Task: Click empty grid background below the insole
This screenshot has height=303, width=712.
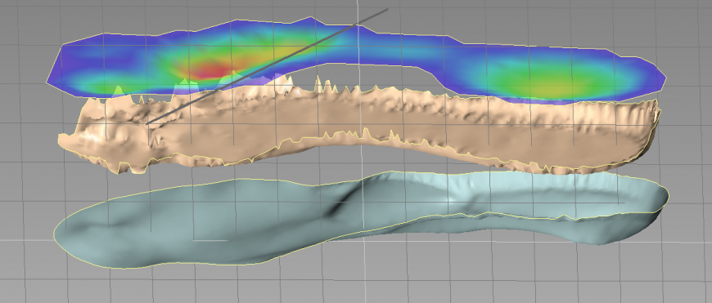Action: pyautogui.click(x=363, y=283)
